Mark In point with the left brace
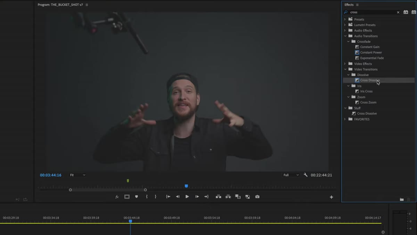Image resolution: width=417 pixels, height=235 pixels. 147,197
